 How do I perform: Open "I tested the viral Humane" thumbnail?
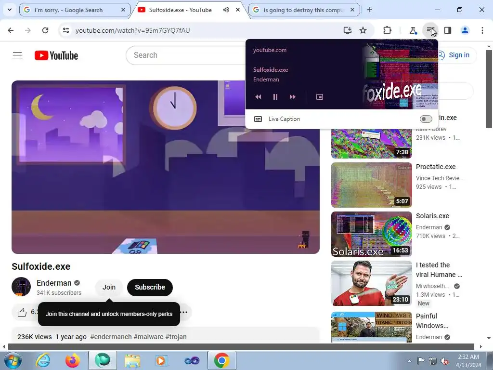371,283
